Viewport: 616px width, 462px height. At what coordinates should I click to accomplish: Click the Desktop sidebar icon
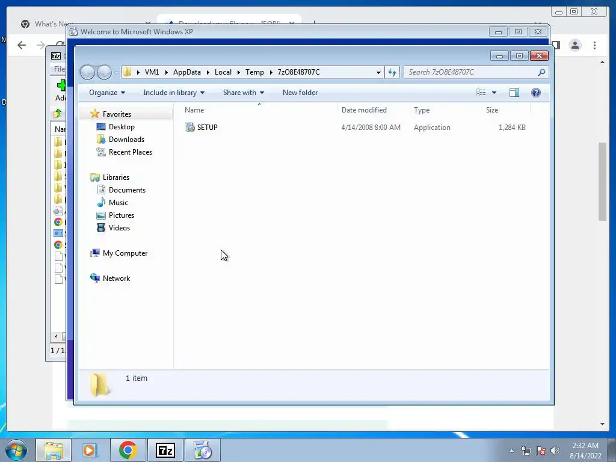pos(101,127)
